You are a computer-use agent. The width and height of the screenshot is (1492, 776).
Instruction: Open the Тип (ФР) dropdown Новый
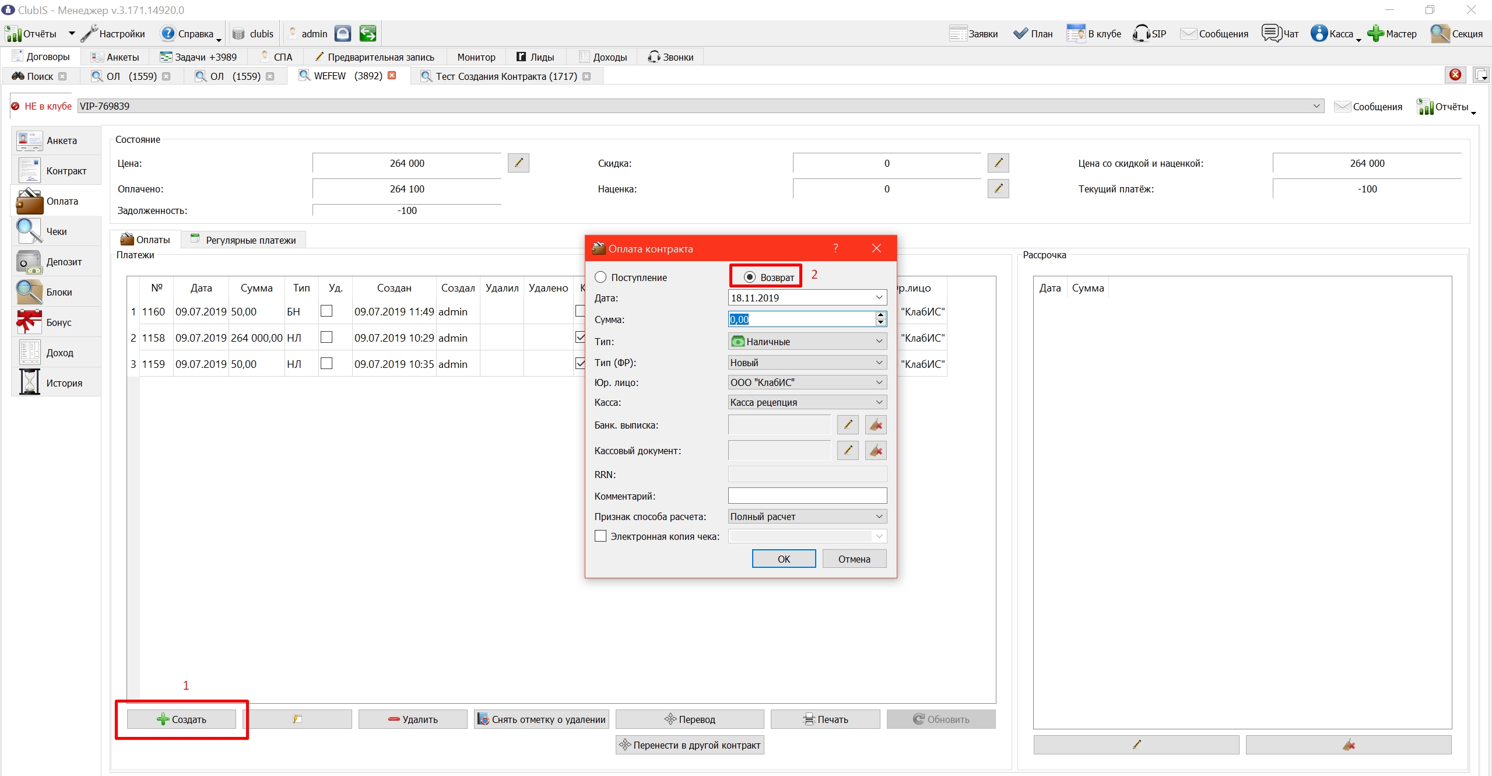(x=808, y=362)
